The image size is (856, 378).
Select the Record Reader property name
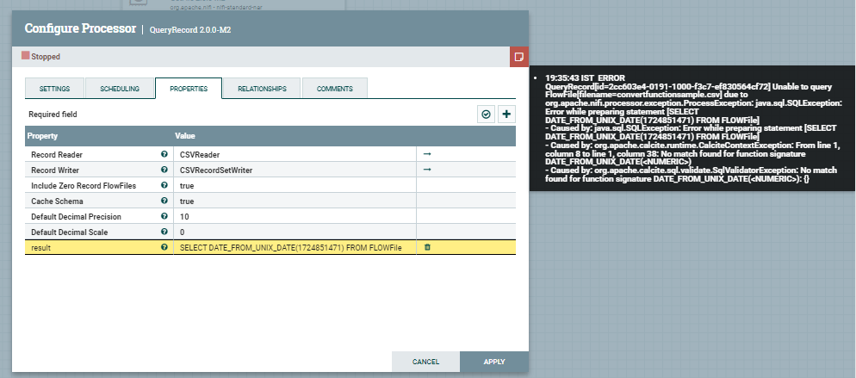click(57, 155)
